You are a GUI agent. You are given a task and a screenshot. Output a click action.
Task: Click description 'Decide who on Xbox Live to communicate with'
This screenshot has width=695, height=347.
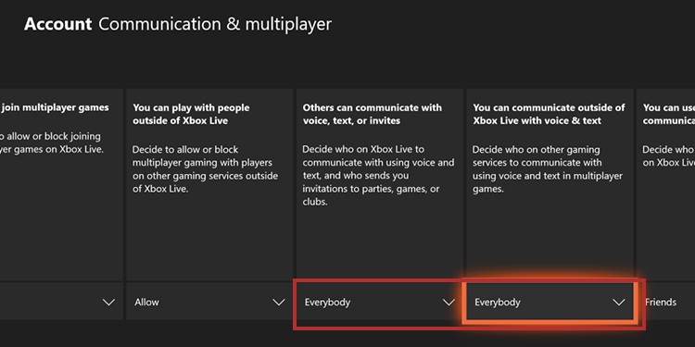(378, 176)
